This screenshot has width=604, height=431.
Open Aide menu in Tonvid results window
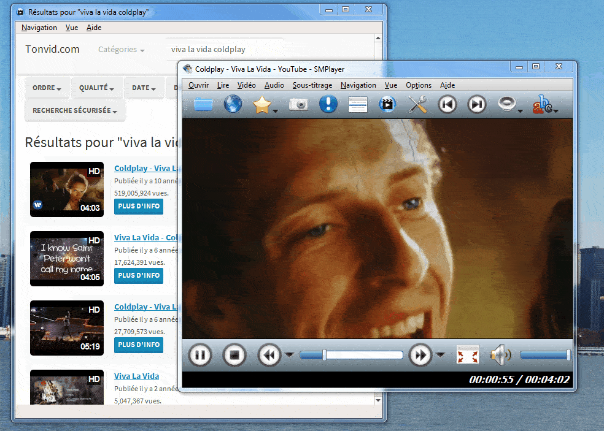94,28
